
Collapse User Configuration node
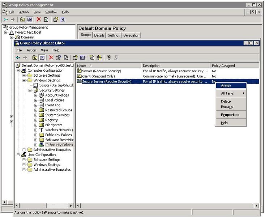(18, 155)
